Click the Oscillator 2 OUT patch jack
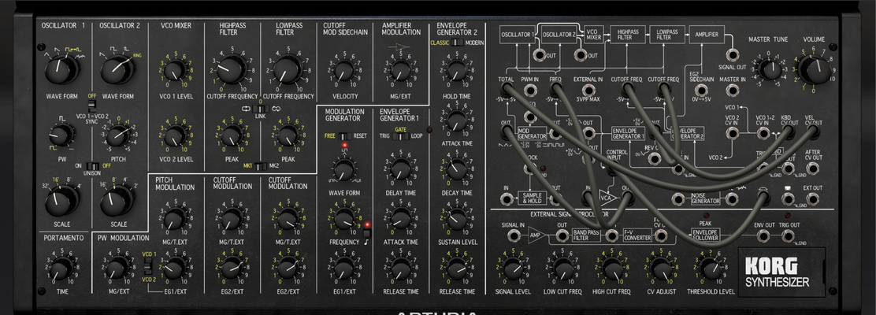The image size is (876, 315). point(581,55)
